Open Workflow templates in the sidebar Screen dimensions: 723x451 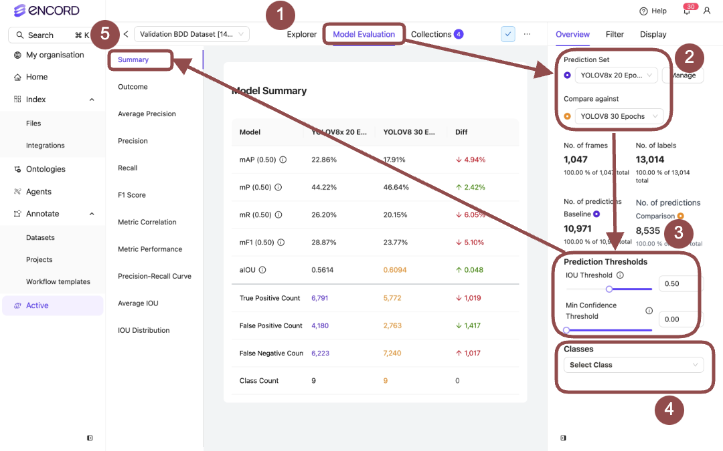[58, 282]
